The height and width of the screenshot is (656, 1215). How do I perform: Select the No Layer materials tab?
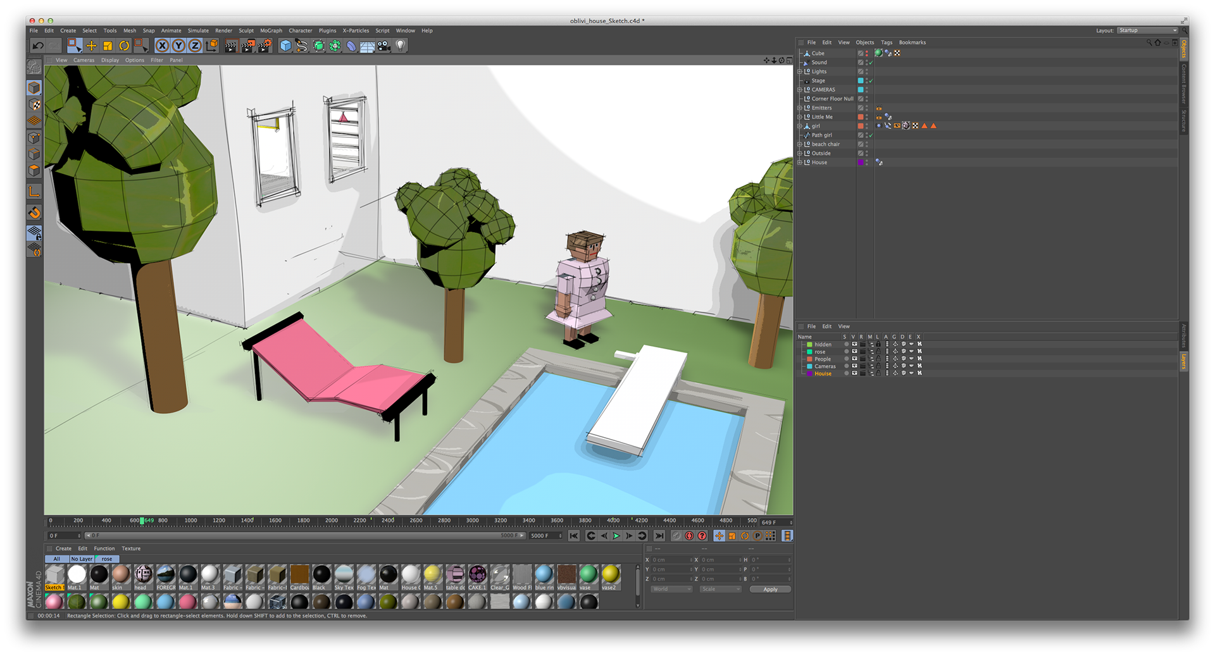coord(82,559)
